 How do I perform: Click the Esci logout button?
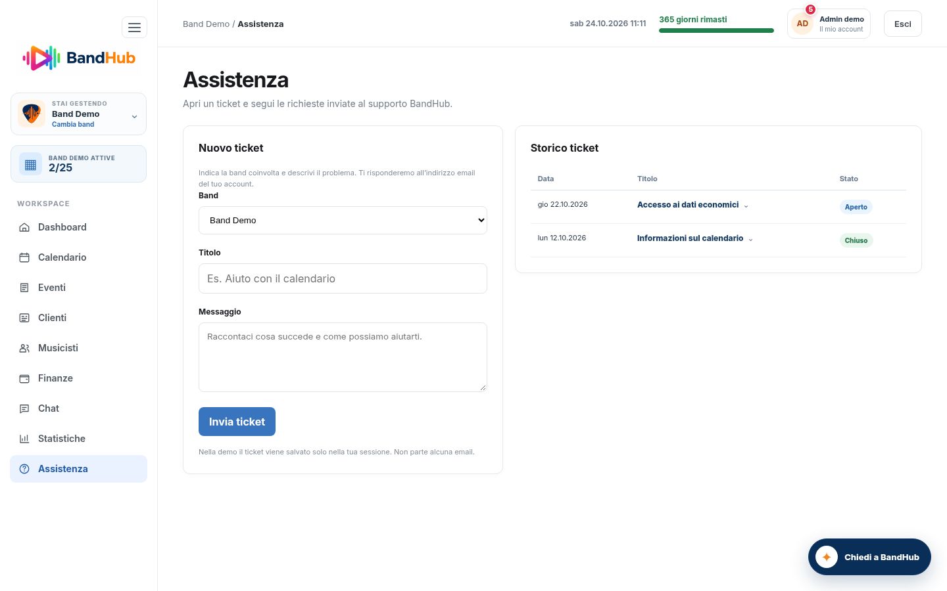(902, 24)
